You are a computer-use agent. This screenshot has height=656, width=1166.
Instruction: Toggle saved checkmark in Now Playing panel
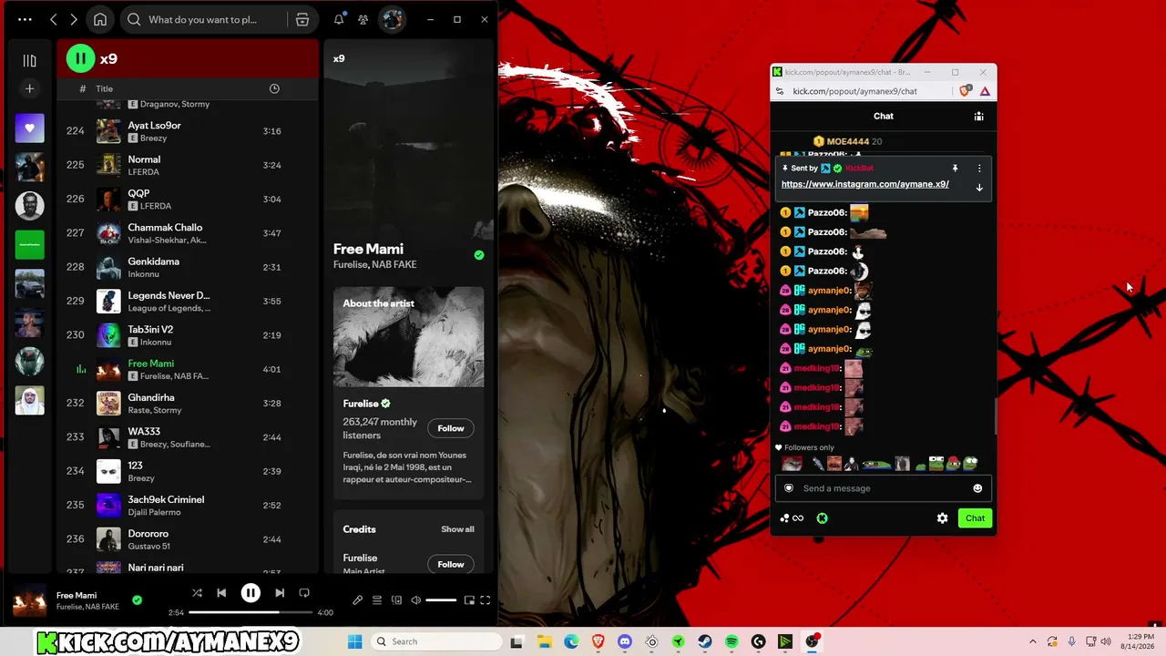point(479,255)
